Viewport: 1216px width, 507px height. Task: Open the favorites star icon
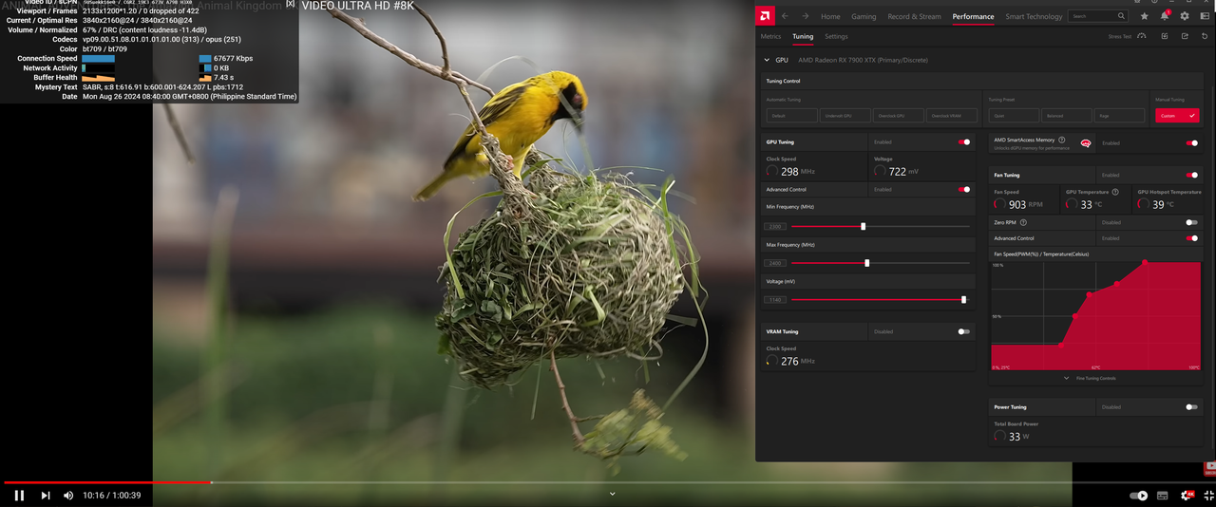pyautogui.click(x=1144, y=16)
